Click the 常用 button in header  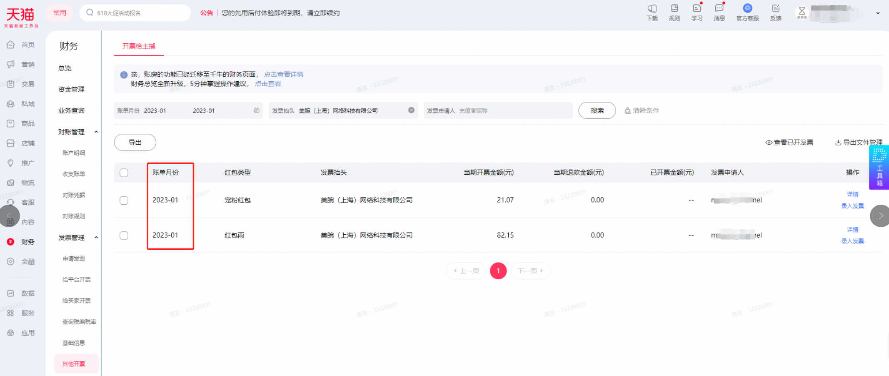(60, 13)
